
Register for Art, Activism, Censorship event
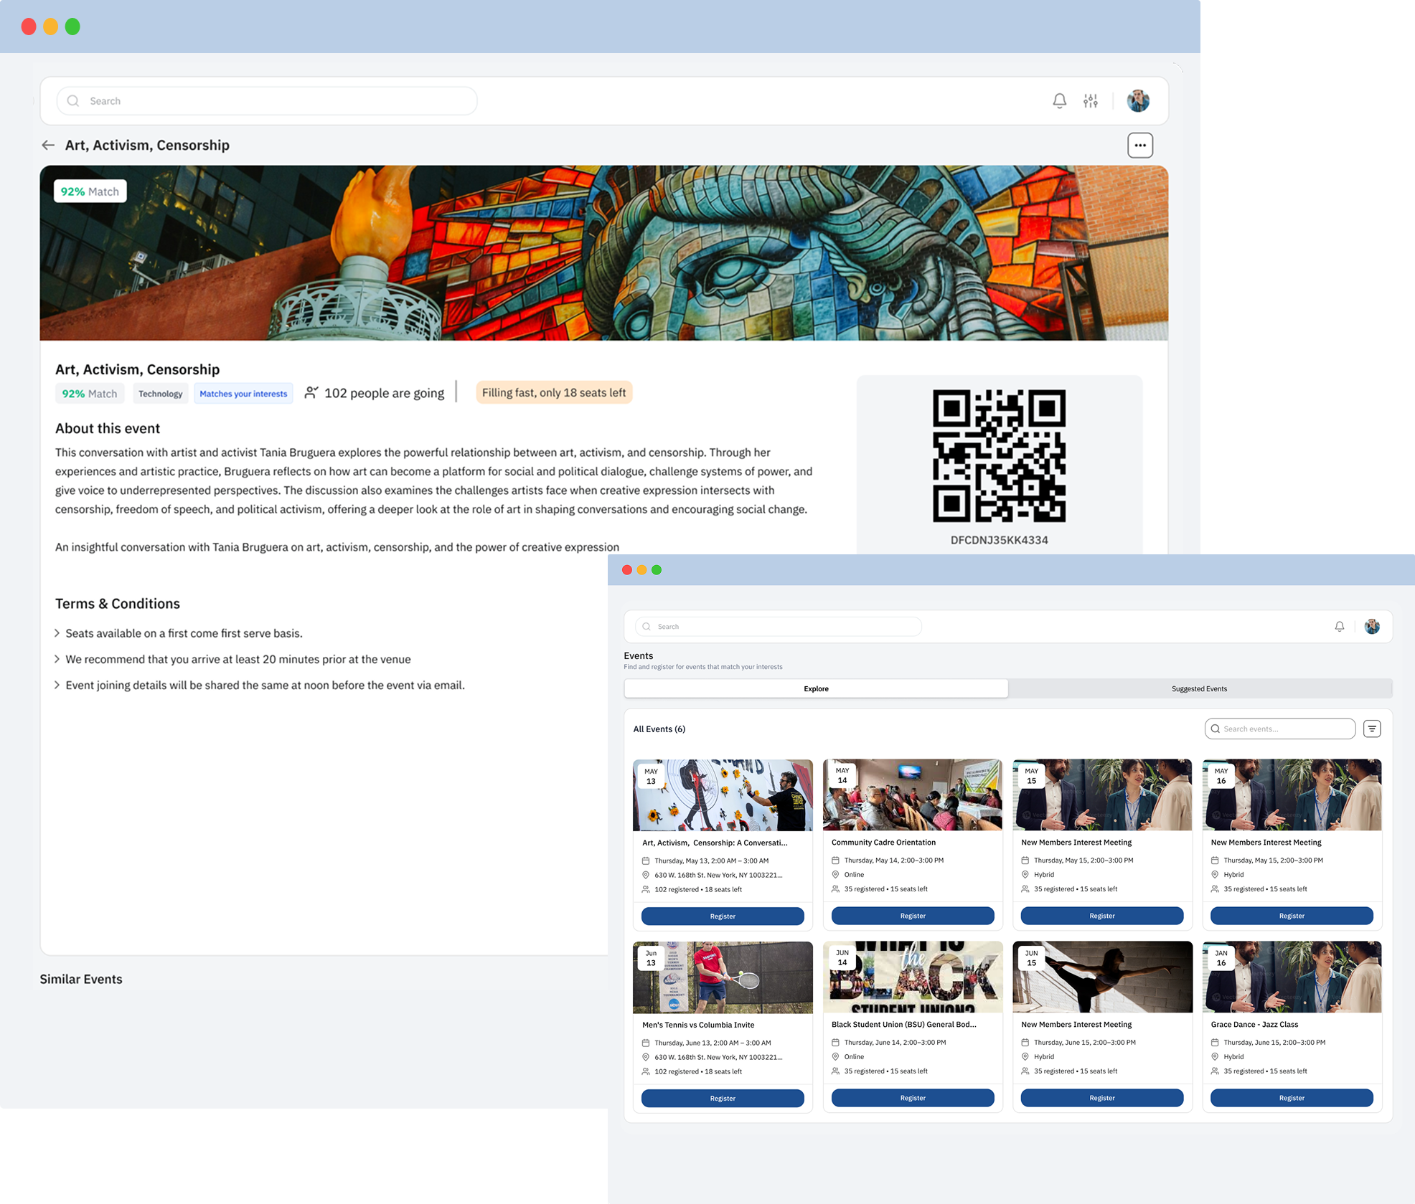coord(723,916)
